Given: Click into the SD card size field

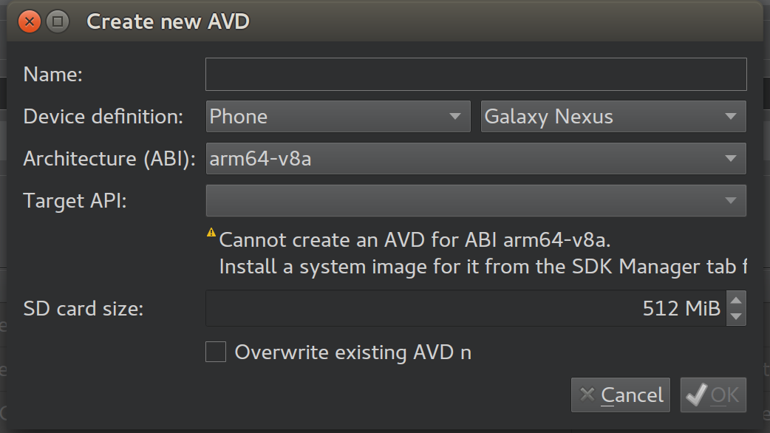Looking at the screenshot, I should 466,308.
